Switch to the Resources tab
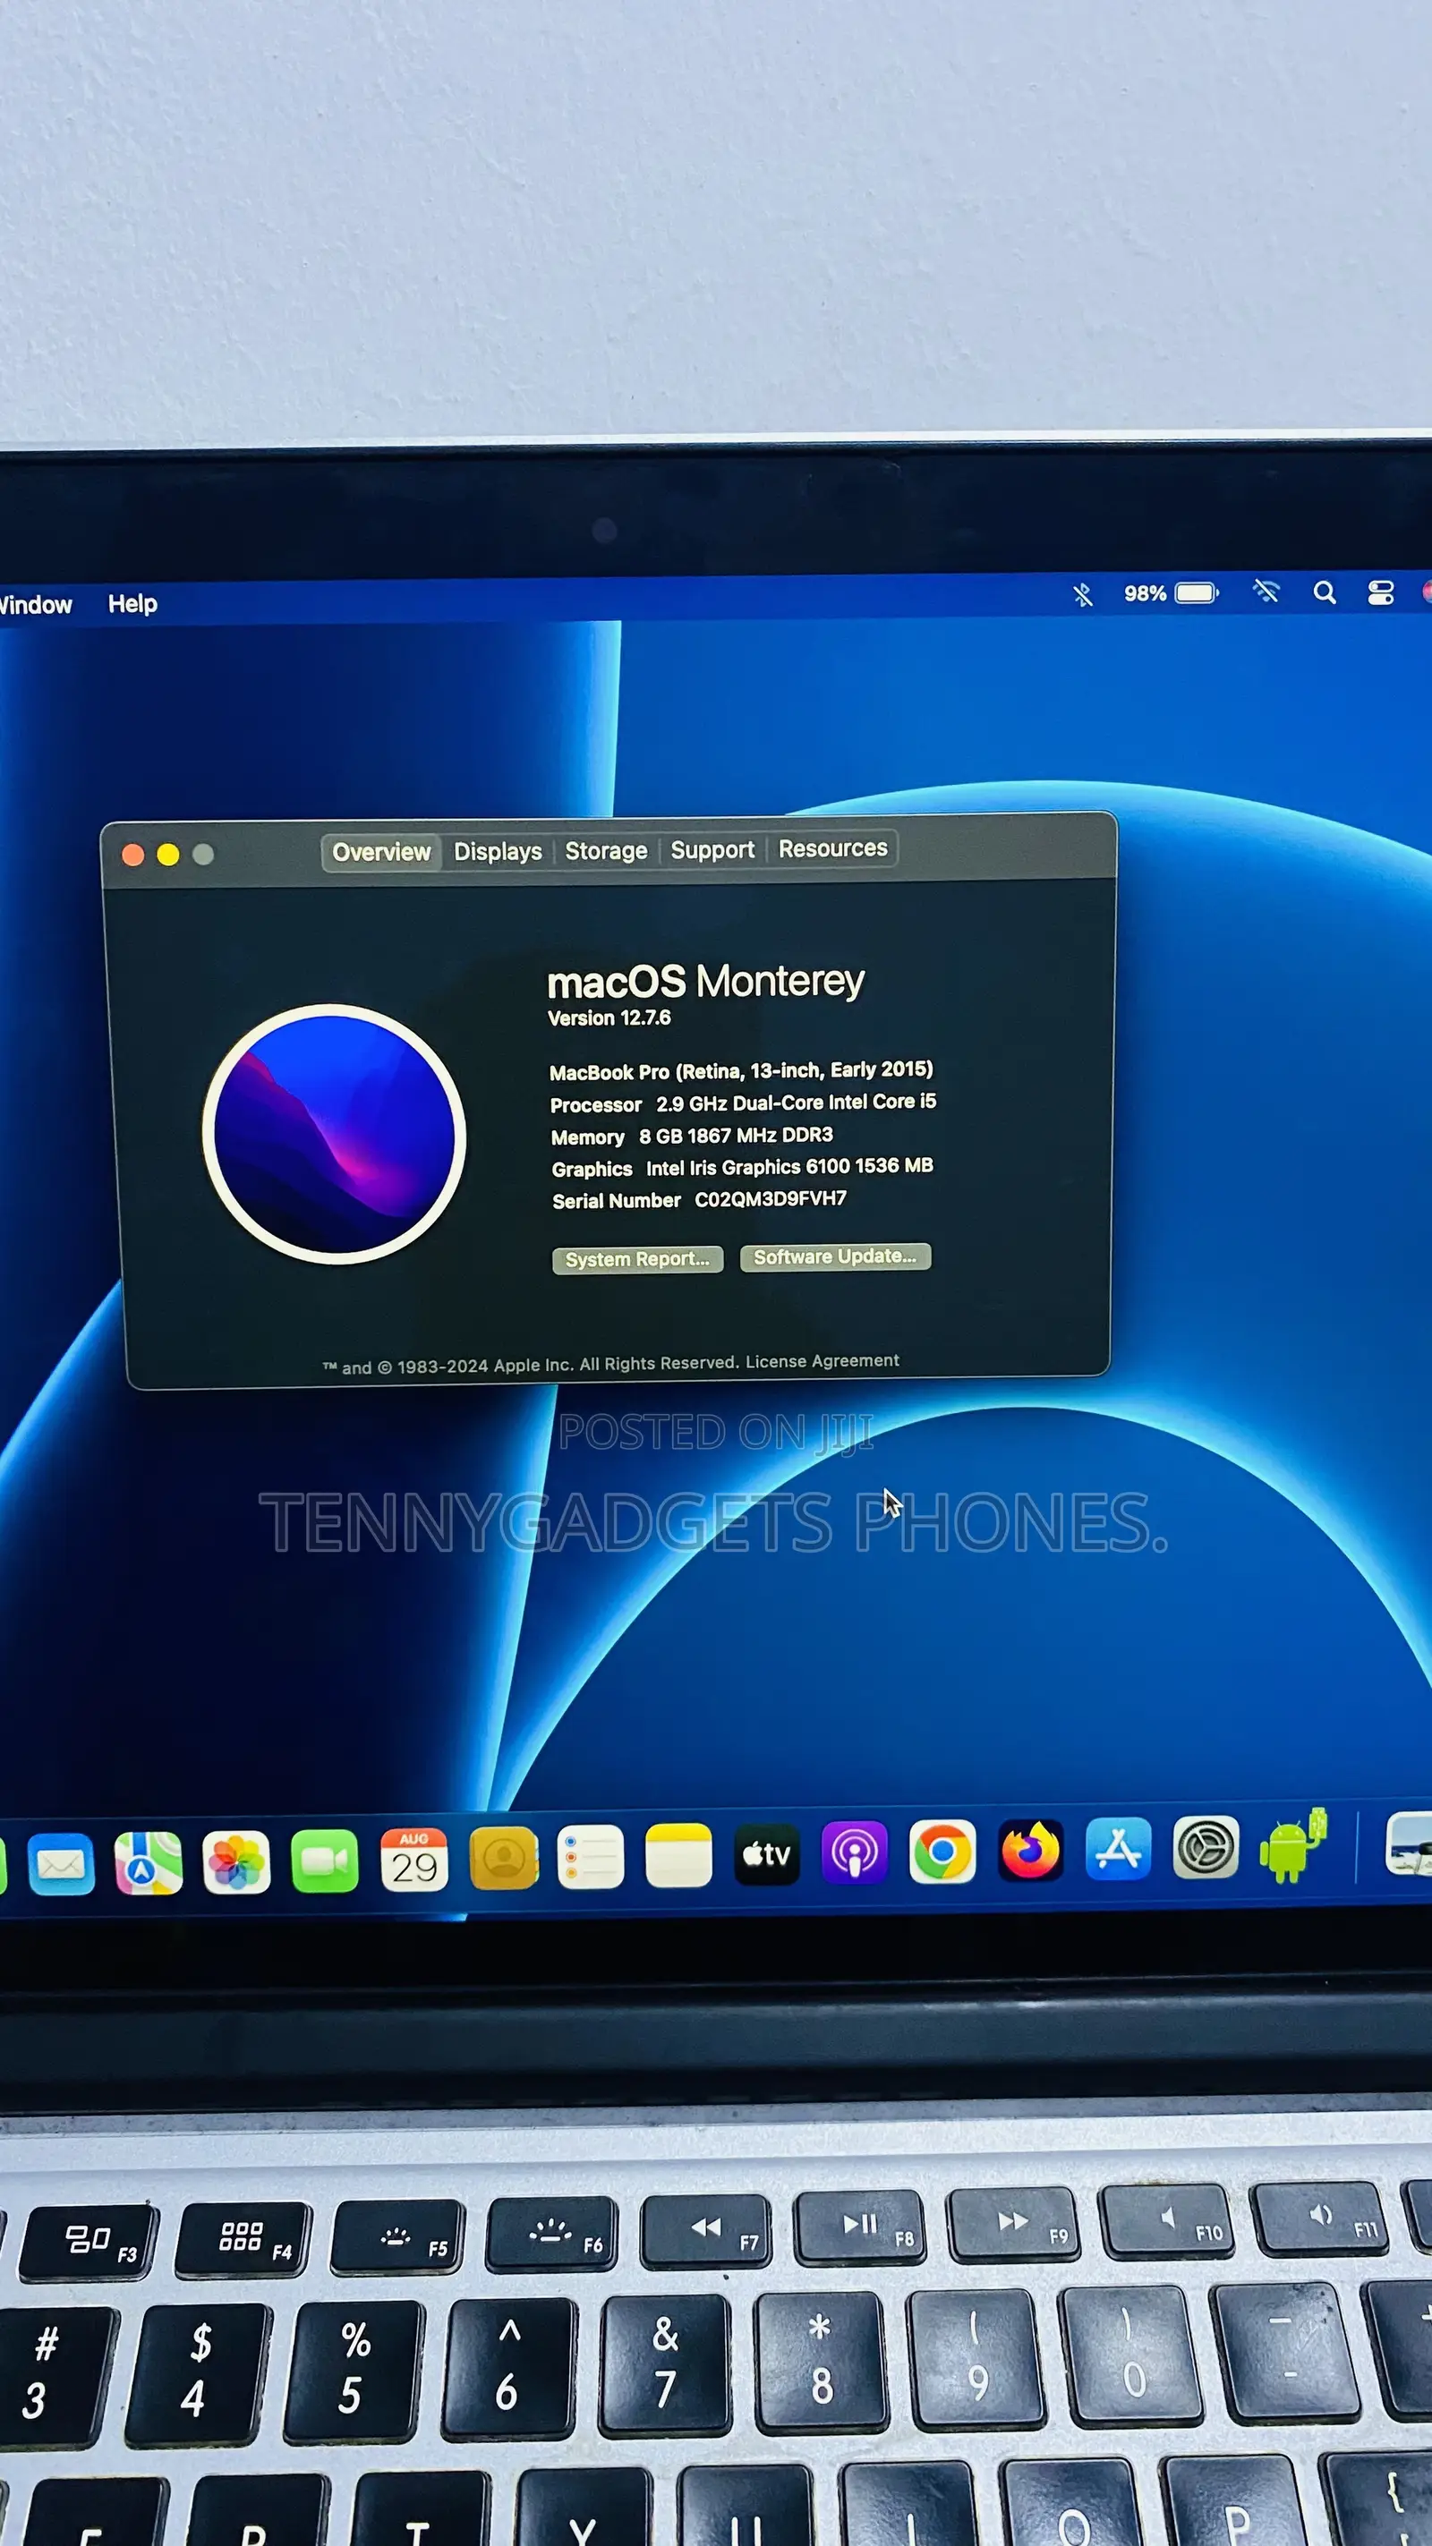The width and height of the screenshot is (1432, 2546). click(x=833, y=848)
